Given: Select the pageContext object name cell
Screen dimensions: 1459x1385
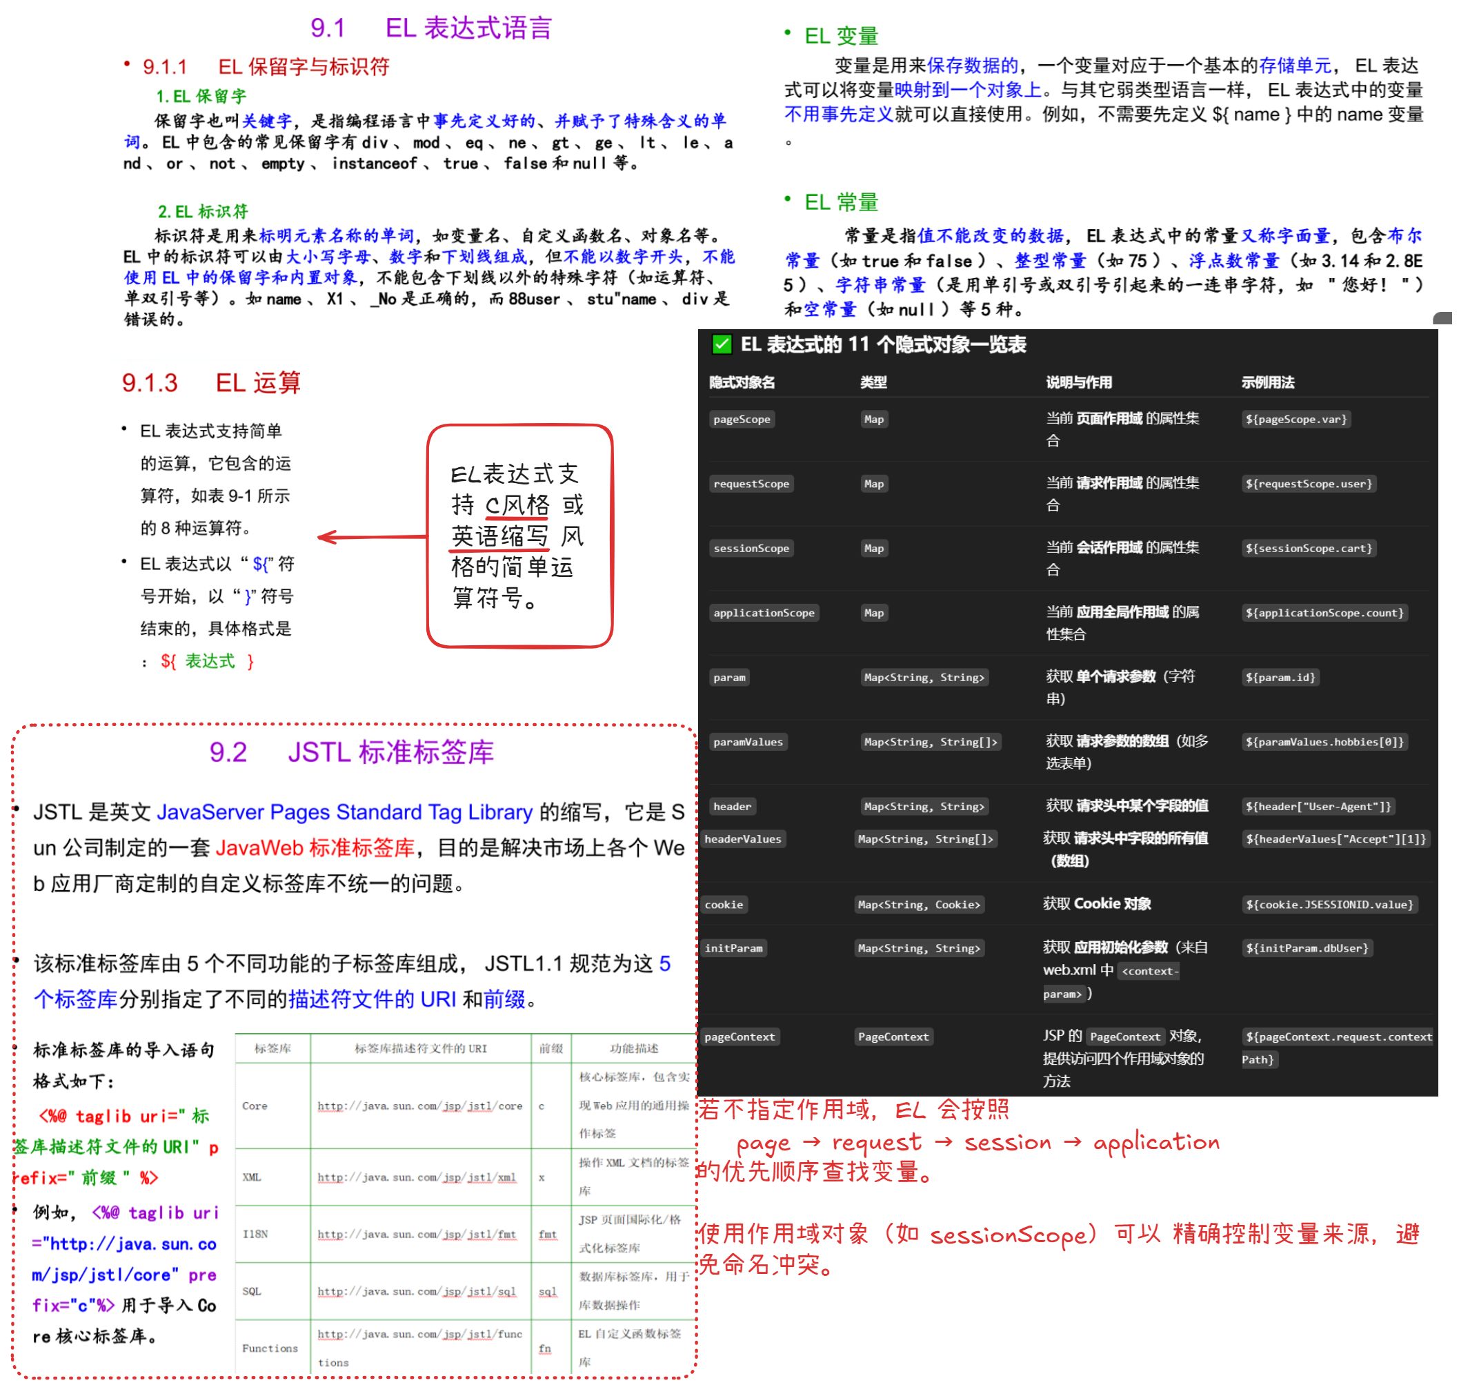Looking at the screenshot, I should point(742,1038).
